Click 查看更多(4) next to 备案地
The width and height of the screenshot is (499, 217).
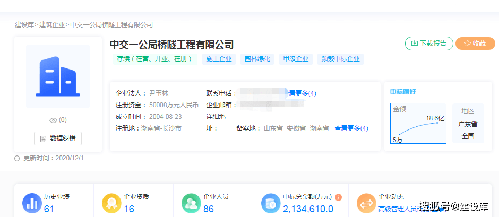click(351, 128)
